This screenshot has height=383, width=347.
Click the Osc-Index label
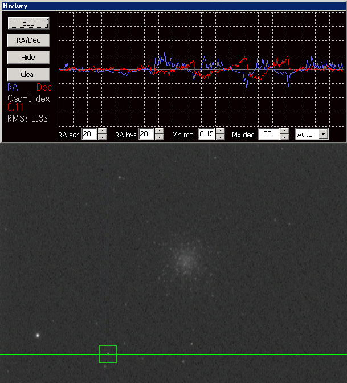(28, 99)
